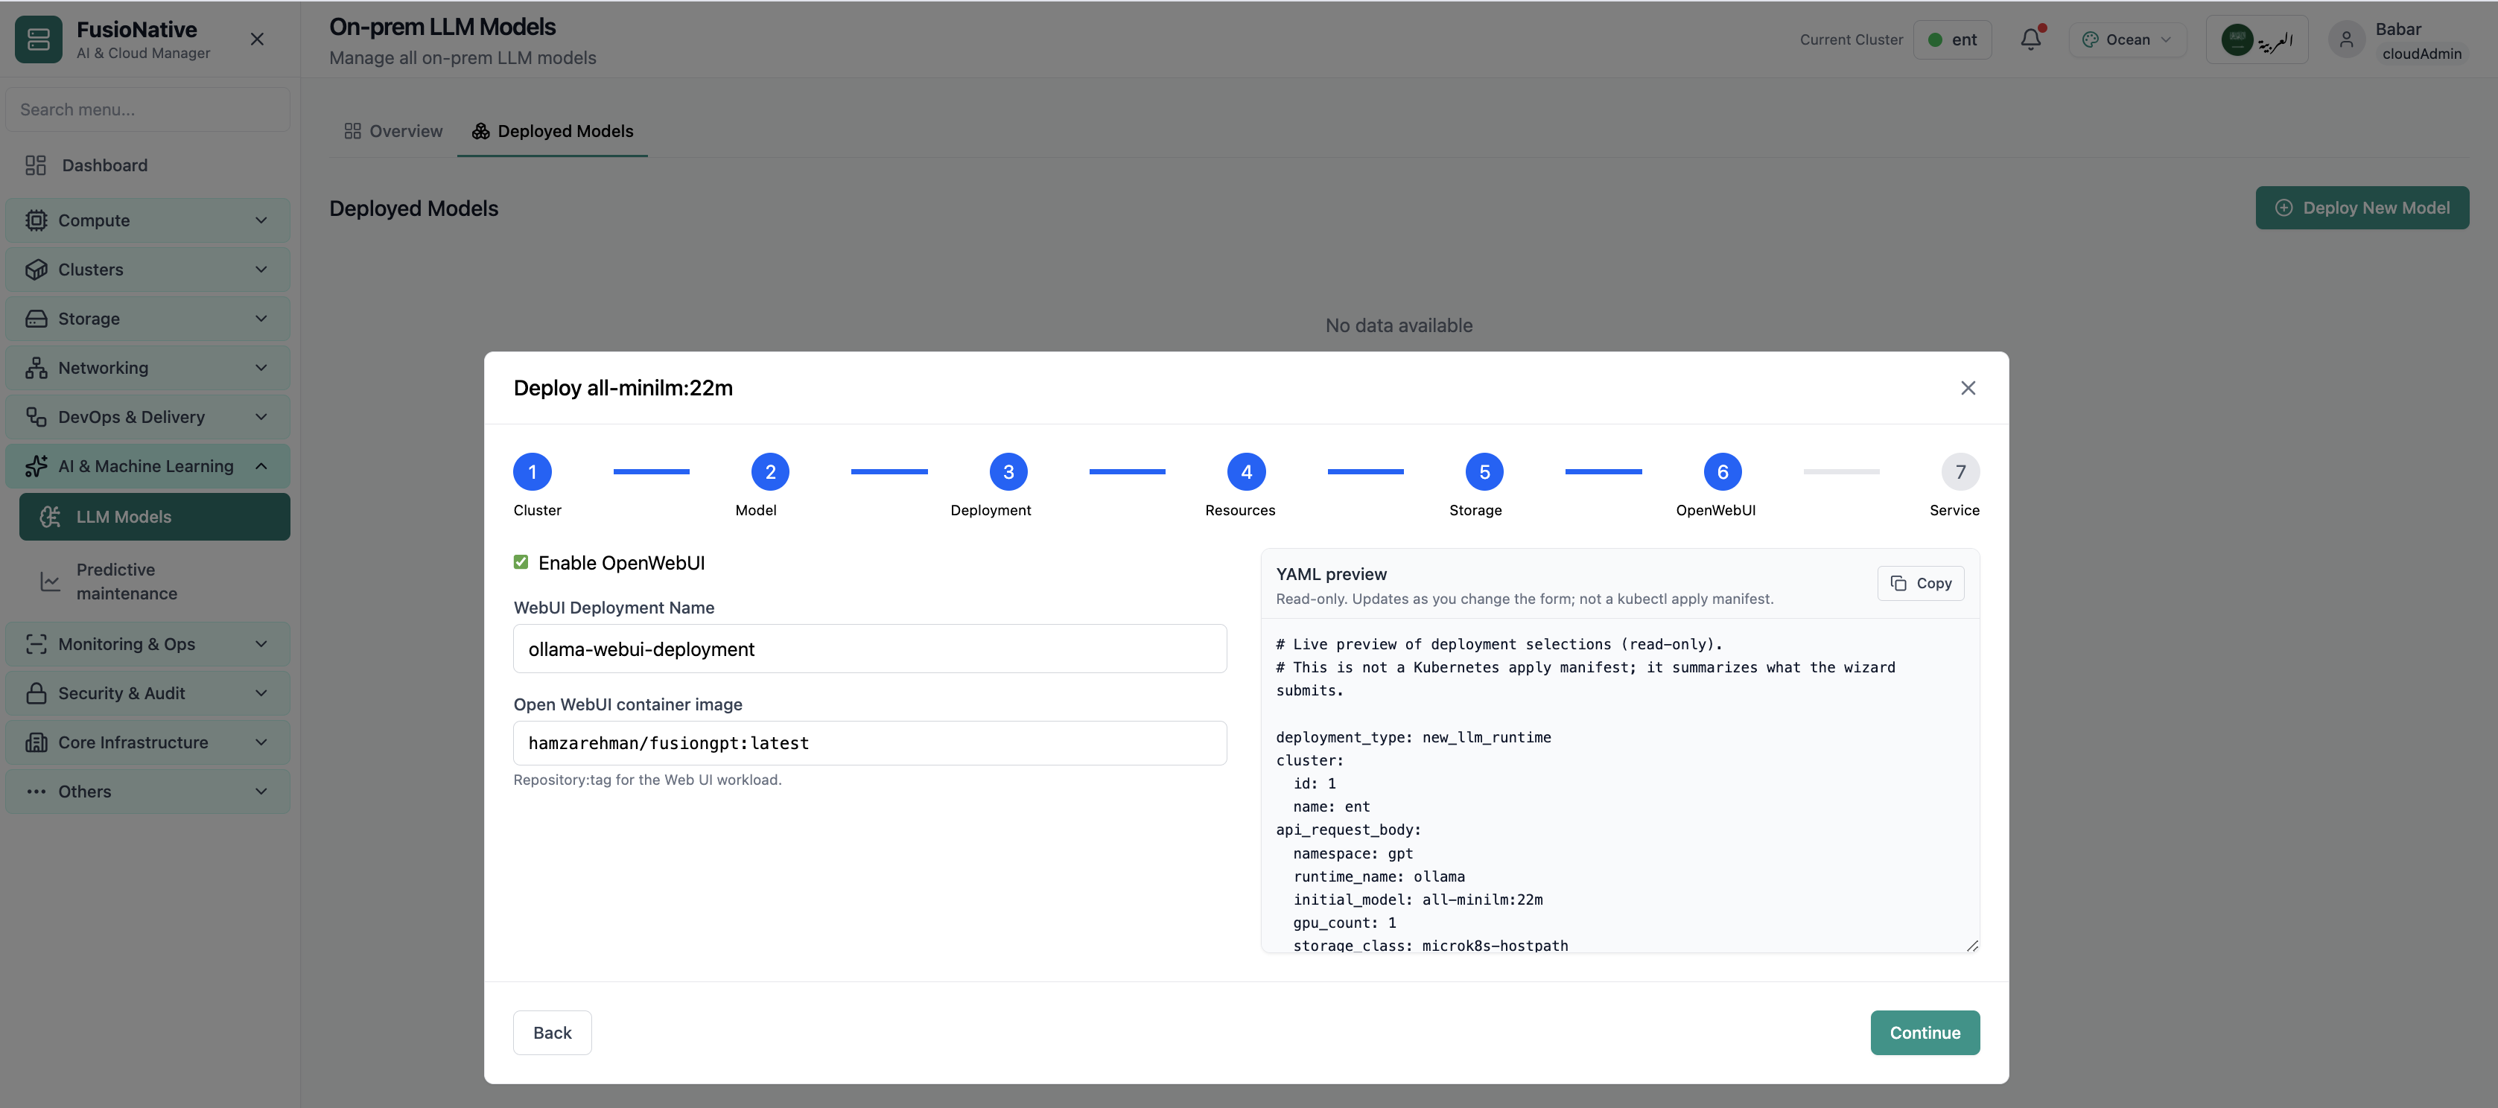Expand the Security & Audit chevron
2498x1108 pixels.
261,694
